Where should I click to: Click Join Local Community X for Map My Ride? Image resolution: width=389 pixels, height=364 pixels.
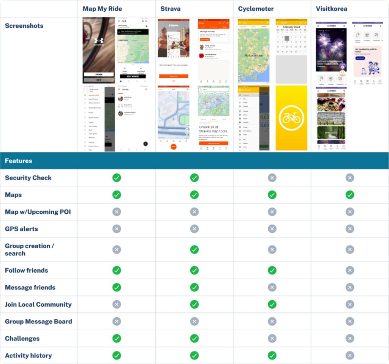point(117,304)
